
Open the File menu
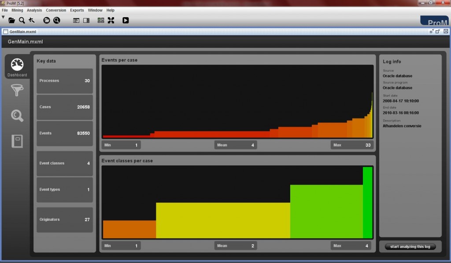point(5,10)
